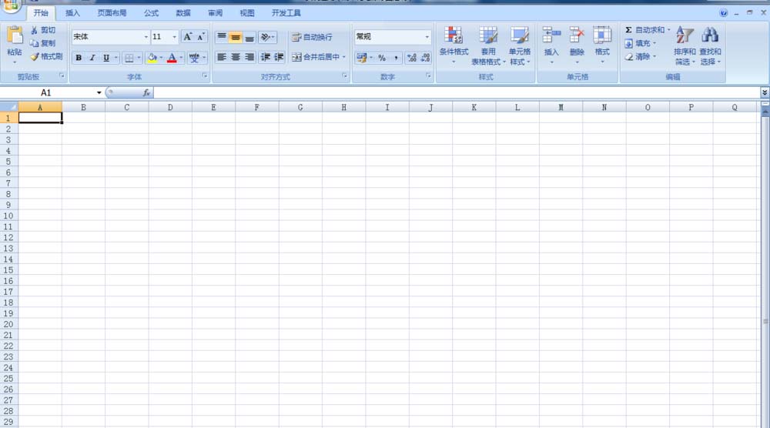Image resolution: width=770 pixels, height=428 pixels.
Task: Open 套用表格格式 table format gallery
Action: pyautogui.click(x=488, y=46)
